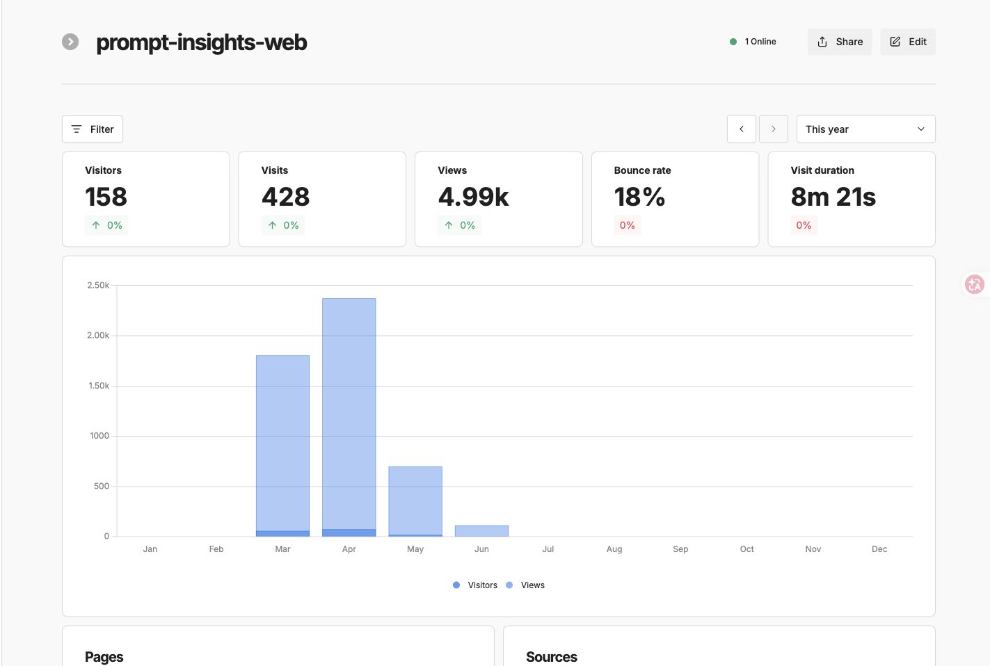Go to next period with right chevron
The height and width of the screenshot is (666, 990).
pos(774,129)
